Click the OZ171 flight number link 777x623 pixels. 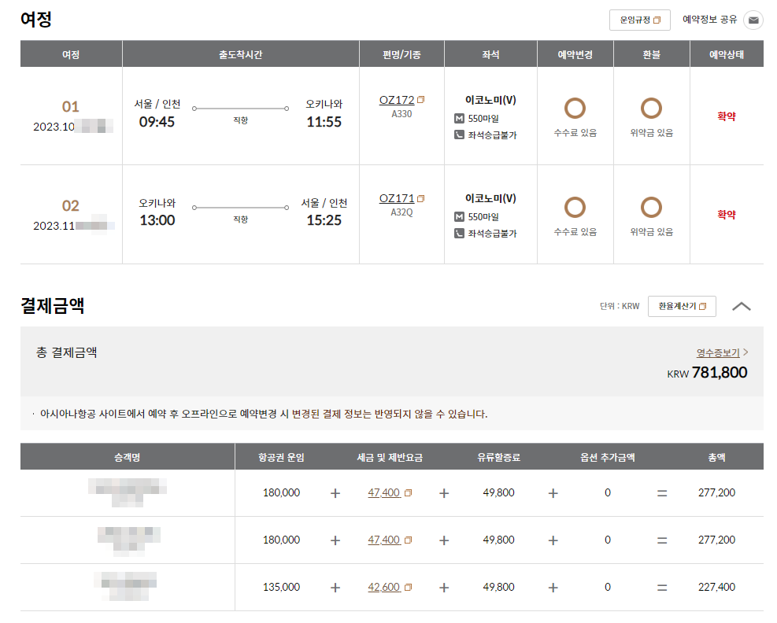pyautogui.click(x=397, y=198)
